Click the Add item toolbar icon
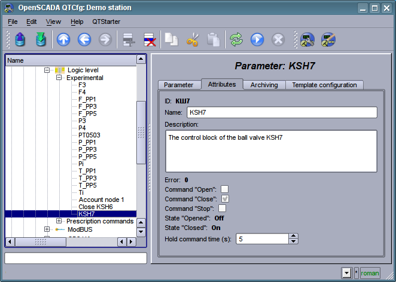 [x=129, y=39]
